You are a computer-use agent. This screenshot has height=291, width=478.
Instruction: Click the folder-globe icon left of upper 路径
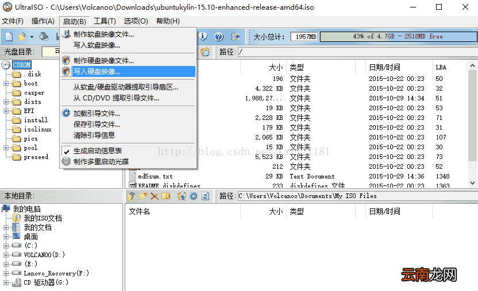click(x=205, y=52)
